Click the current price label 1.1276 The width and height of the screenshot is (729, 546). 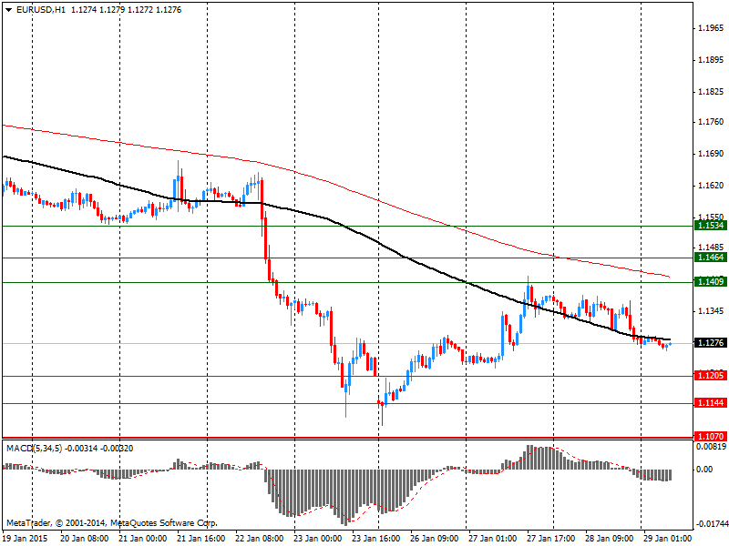[x=711, y=343]
